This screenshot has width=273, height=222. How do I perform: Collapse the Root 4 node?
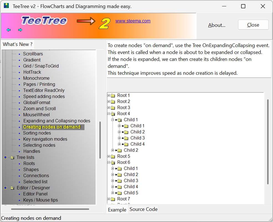point(109,114)
